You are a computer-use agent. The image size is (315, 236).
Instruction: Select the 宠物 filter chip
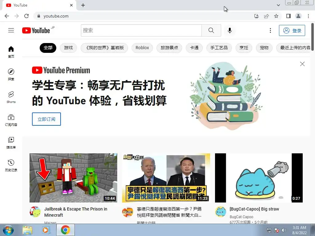coord(264,48)
